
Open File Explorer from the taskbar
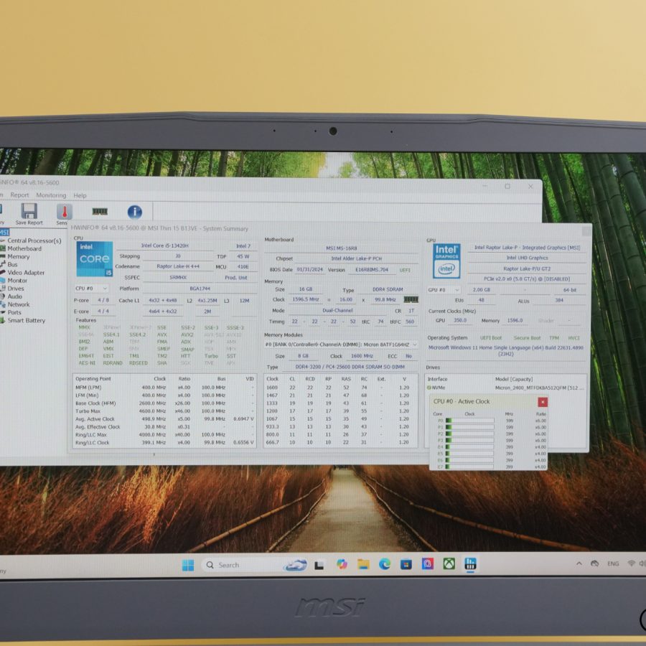coord(363,564)
